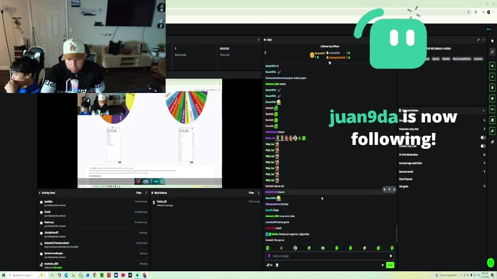Open AI Chat Moderation entry
This screenshot has width=497, height=279.
tap(408, 155)
